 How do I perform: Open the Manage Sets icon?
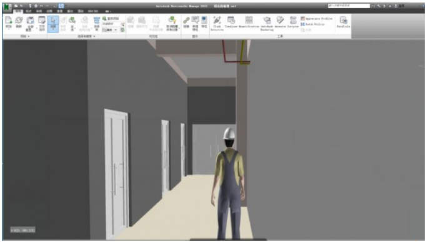coord(122,30)
